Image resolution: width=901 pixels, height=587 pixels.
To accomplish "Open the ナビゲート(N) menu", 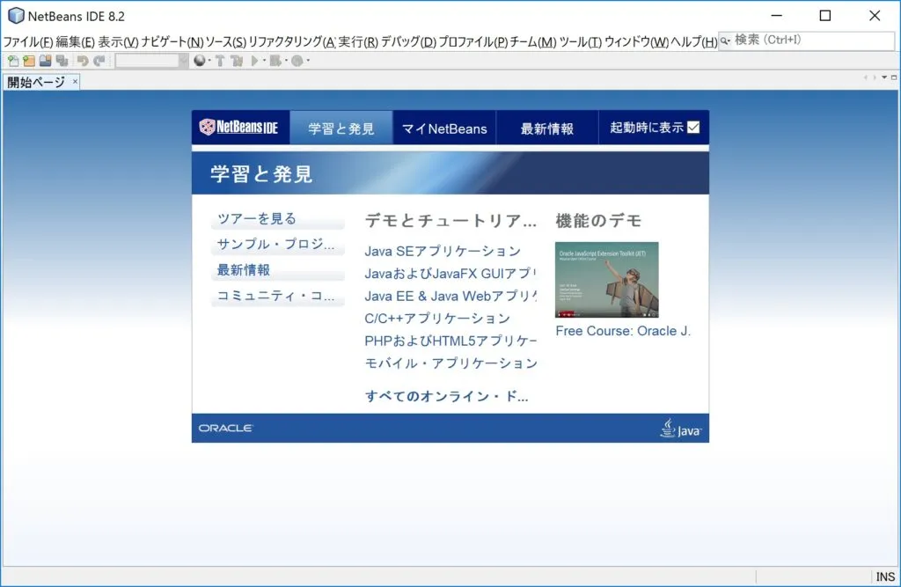I will (172, 42).
